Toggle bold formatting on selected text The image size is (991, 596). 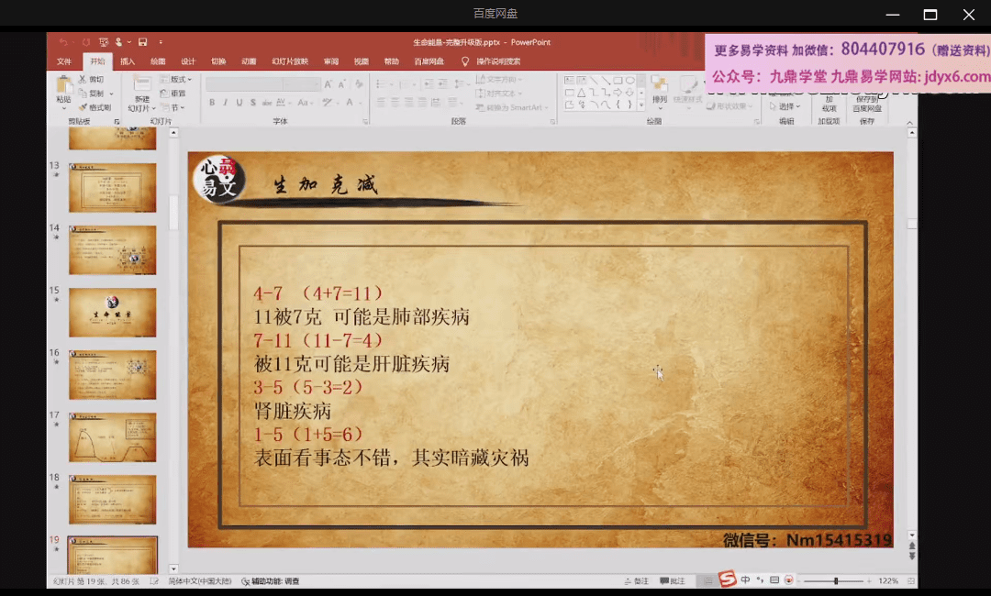coord(211,100)
